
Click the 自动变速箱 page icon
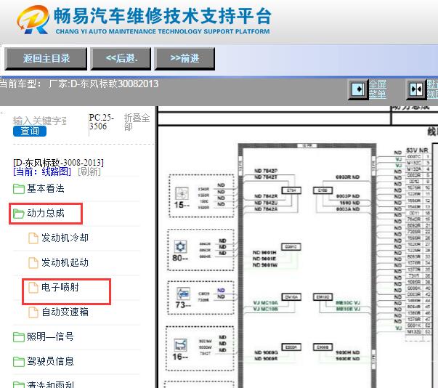pyautogui.click(x=33, y=312)
